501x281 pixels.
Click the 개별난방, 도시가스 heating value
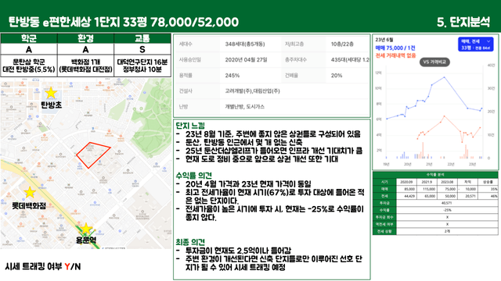coord(245,107)
